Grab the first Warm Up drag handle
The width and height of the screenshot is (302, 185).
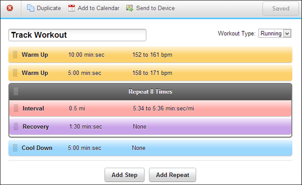click(x=15, y=55)
